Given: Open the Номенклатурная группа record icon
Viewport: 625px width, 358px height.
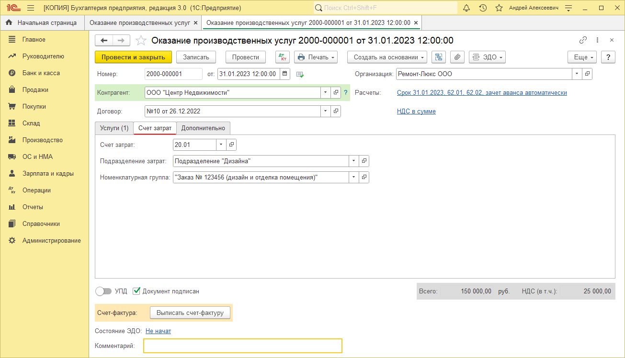Looking at the screenshot, I should tap(364, 177).
